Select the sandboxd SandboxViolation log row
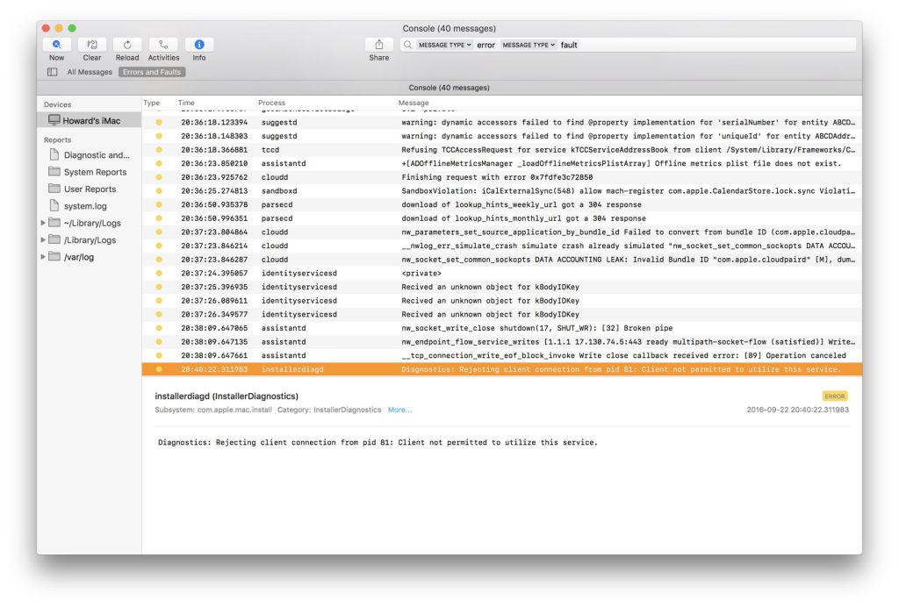The image size is (899, 607). tap(500, 190)
